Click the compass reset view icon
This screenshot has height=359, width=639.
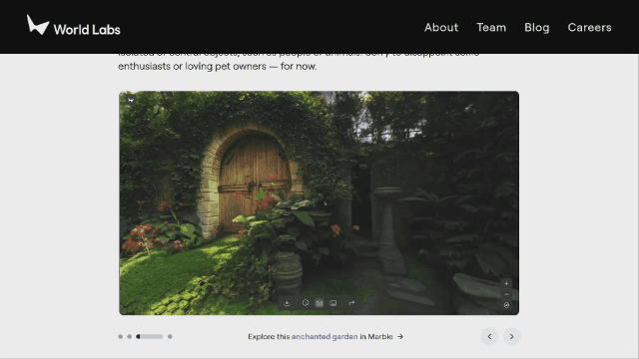506,305
